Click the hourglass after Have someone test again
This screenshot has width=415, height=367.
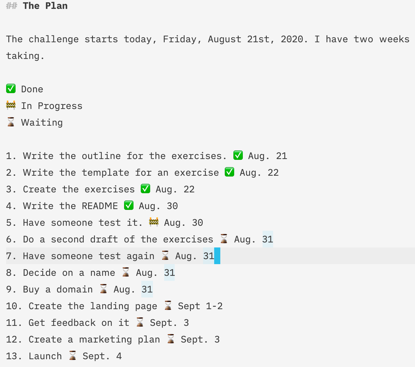coord(165,255)
